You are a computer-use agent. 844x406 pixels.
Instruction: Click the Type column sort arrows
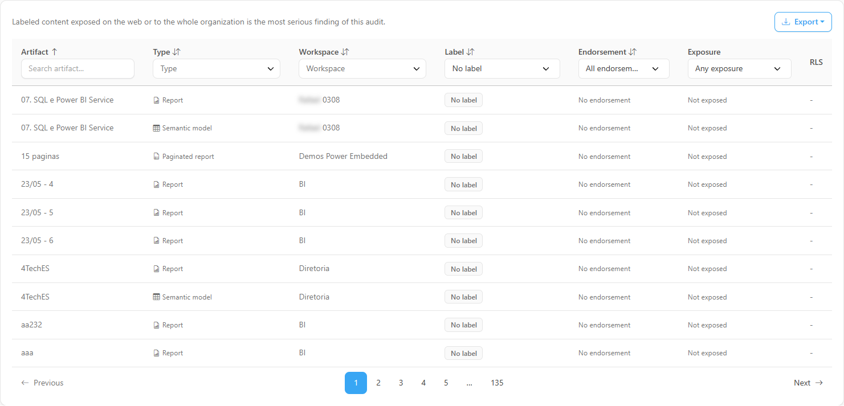click(177, 52)
